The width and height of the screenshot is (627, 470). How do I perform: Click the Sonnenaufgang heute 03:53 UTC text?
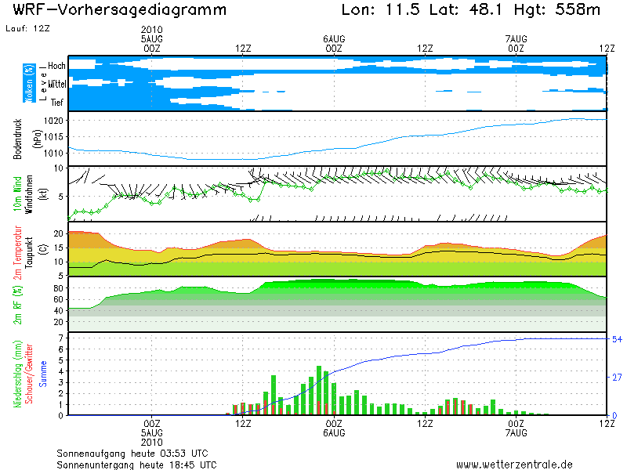click(x=132, y=454)
